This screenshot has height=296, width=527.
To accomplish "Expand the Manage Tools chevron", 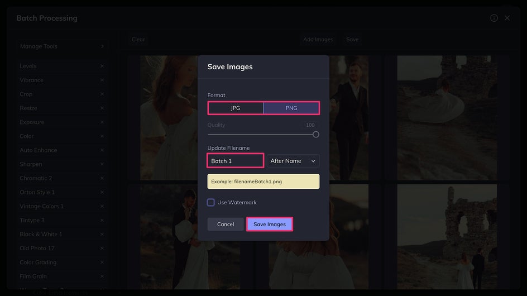I will [102, 46].
